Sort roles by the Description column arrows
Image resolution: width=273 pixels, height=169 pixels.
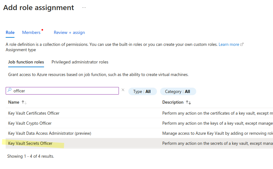188,102
